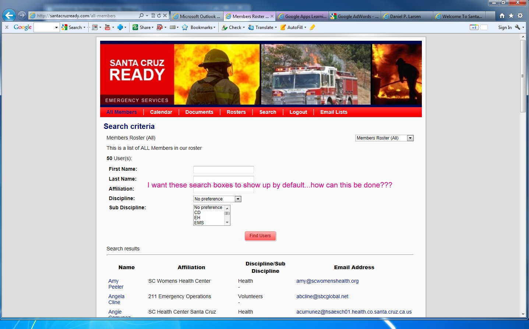Click the search magnifier in address bar
Viewport: 529px width, 329px height.
point(141,16)
